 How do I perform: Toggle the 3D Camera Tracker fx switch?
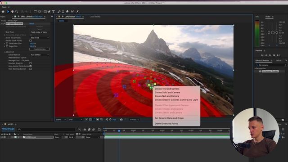[4, 24]
